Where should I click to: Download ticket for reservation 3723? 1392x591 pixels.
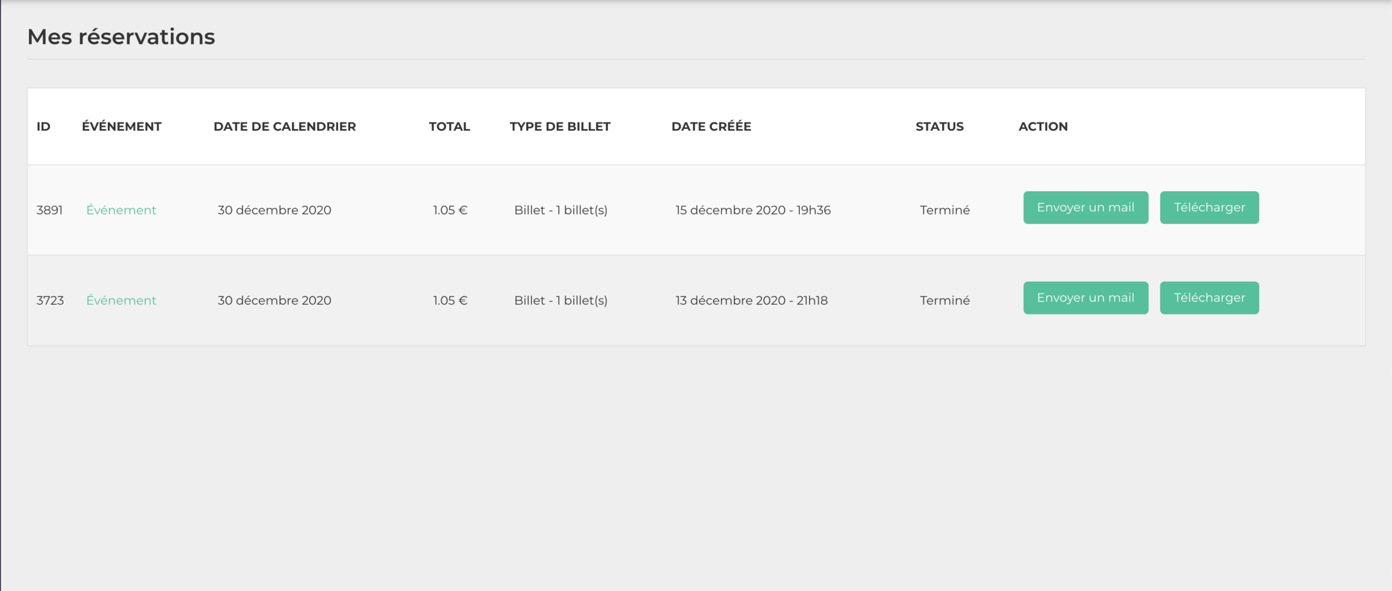(x=1209, y=298)
